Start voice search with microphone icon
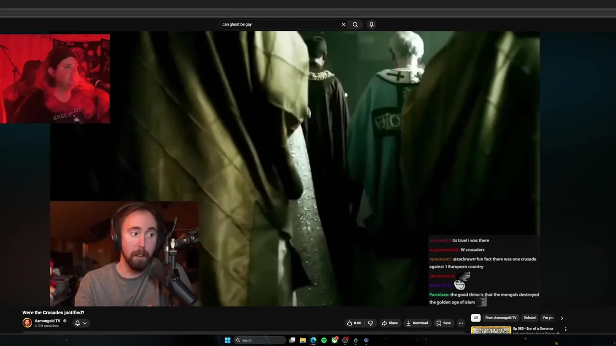 [x=371, y=25]
